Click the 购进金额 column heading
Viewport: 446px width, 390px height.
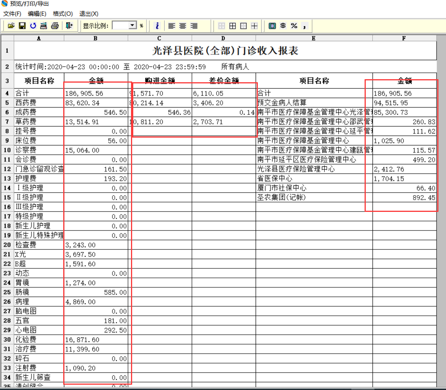pos(159,81)
